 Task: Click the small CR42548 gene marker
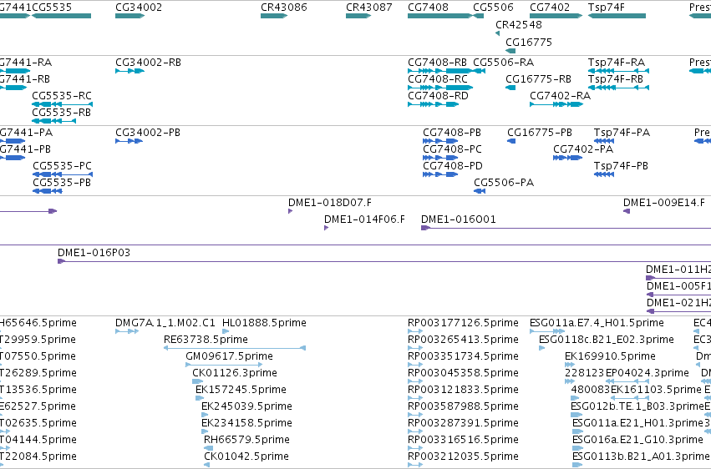pos(497,33)
